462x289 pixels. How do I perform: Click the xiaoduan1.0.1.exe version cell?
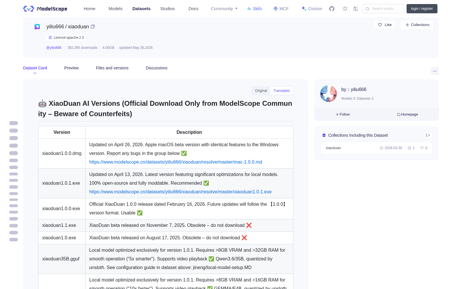pos(62,183)
